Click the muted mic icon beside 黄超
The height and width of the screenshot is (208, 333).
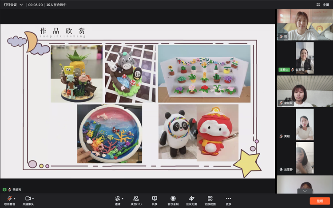point(281,136)
